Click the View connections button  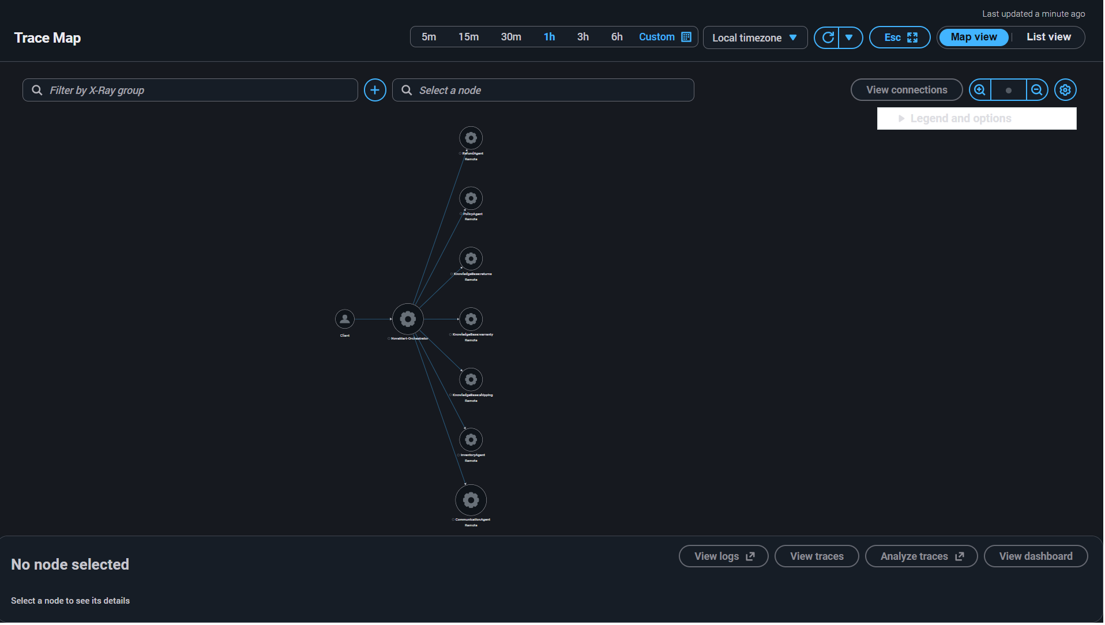click(907, 90)
